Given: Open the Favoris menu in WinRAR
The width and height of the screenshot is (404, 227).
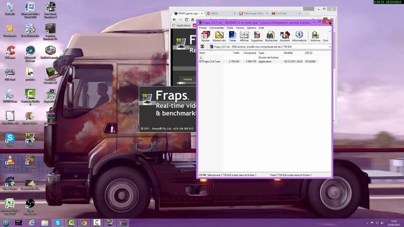Looking at the screenshot, I should coord(240,28).
